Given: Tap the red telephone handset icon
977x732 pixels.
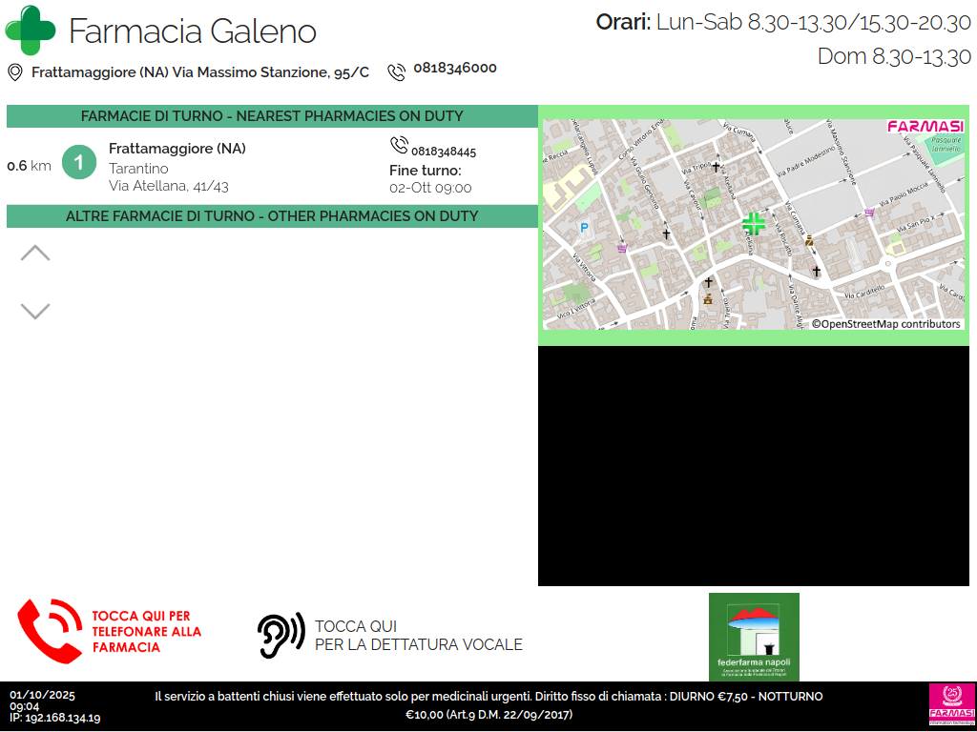Looking at the screenshot, I should click(x=50, y=631).
